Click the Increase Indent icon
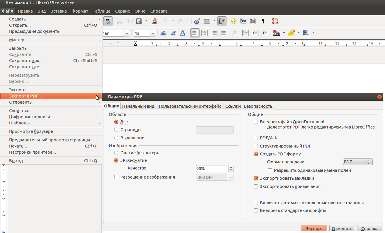The image size is (385, 233). [x=265, y=33]
